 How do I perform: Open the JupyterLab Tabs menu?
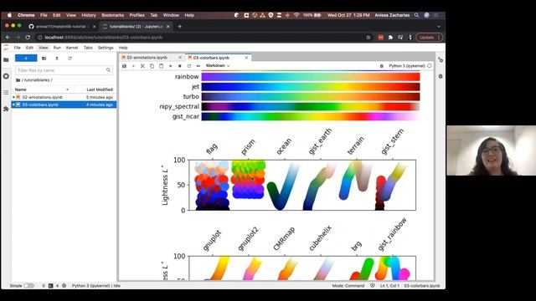coord(88,48)
